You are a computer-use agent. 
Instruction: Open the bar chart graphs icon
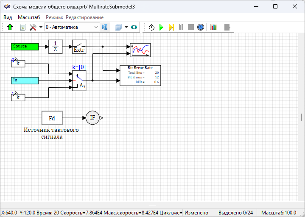point(213,27)
